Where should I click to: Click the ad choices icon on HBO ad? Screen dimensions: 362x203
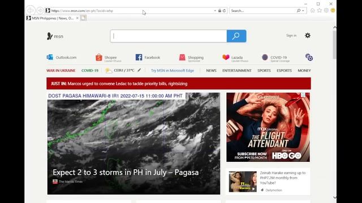click(x=303, y=95)
